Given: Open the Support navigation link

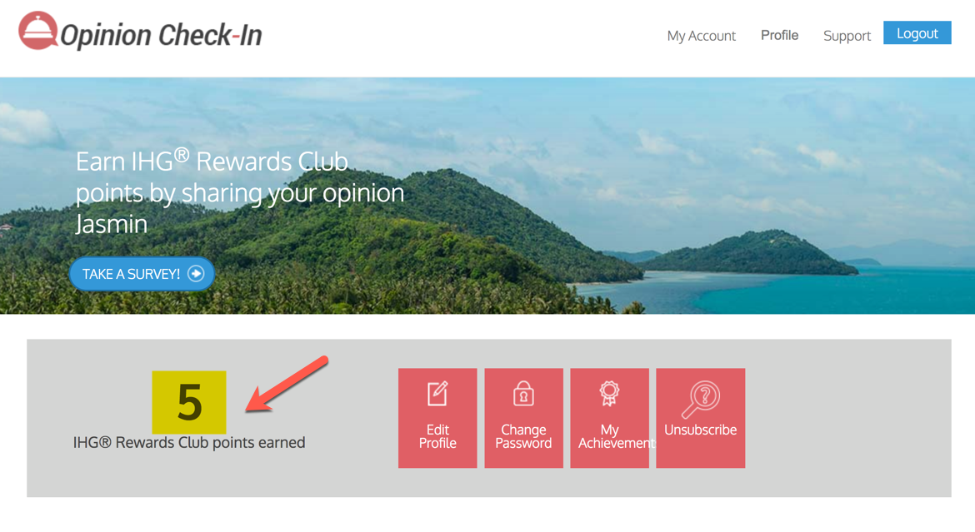Looking at the screenshot, I should (x=847, y=36).
